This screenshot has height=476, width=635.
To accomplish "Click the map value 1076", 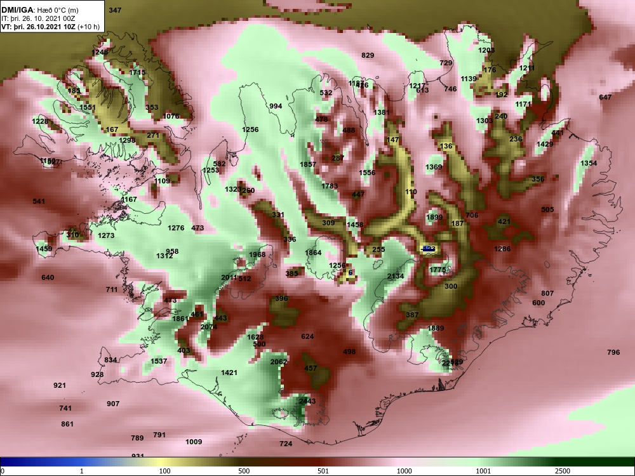I will 171,116.
